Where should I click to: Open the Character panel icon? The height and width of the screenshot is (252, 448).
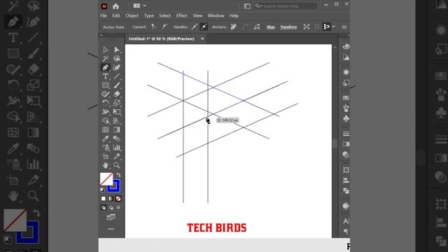(346, 221)
